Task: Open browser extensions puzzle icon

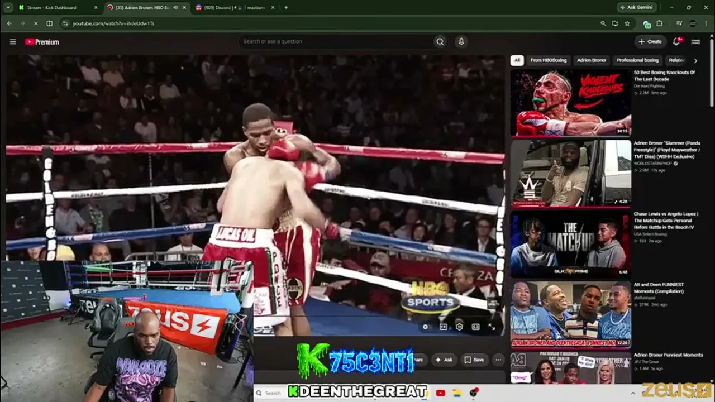Action: coord(659,23)
